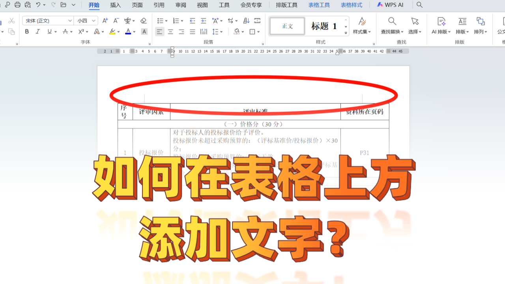
Task: Increase paragraph indent
Action: 203,21
